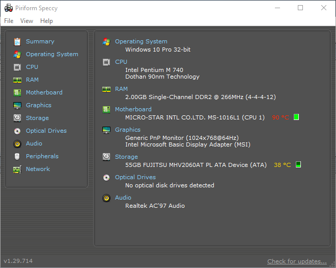336x268 pixels.
Task: Click the CPU heading link in summary
Action: pos(121,62)
